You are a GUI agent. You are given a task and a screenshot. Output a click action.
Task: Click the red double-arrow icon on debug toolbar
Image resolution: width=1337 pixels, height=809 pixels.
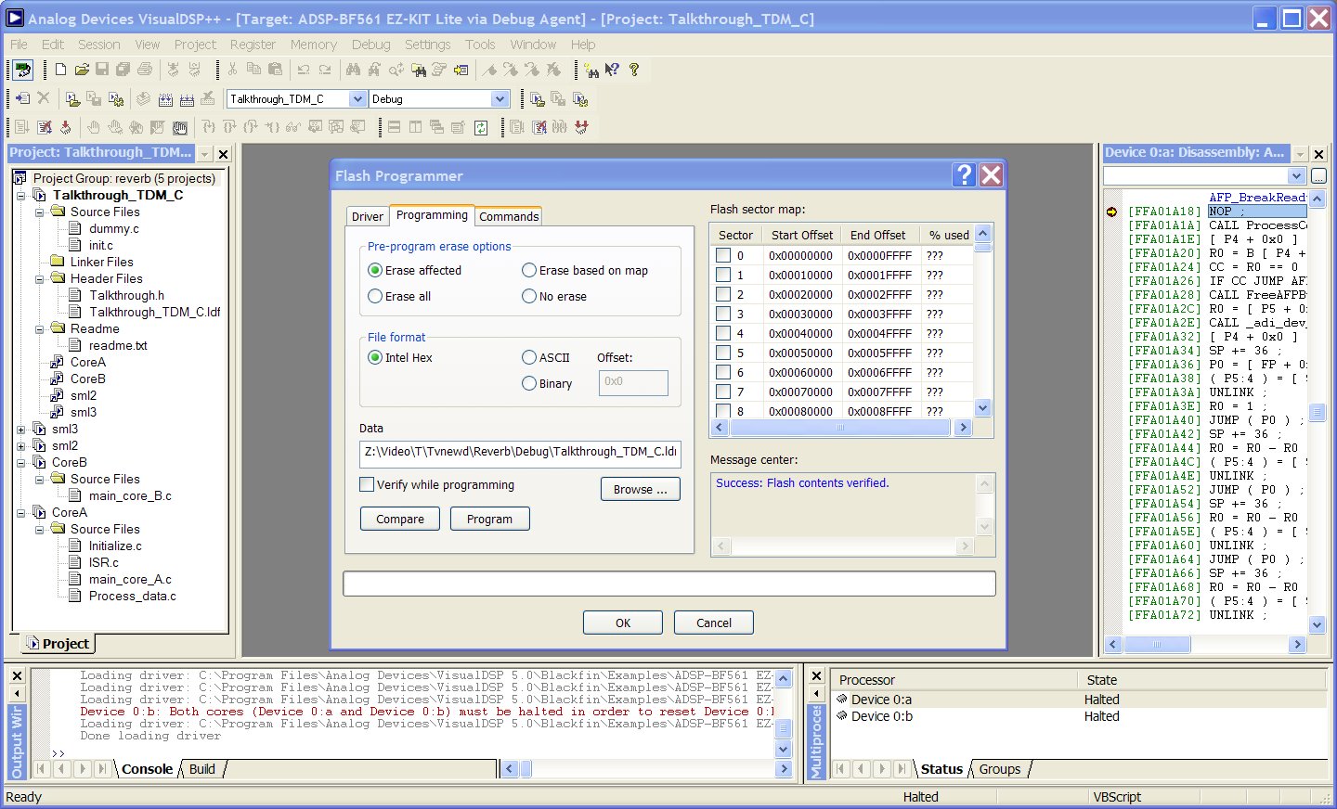pos(582,127)
